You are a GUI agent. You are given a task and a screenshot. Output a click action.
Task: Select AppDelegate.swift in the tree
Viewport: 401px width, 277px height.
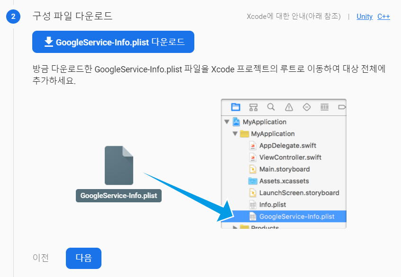(288, 146)
